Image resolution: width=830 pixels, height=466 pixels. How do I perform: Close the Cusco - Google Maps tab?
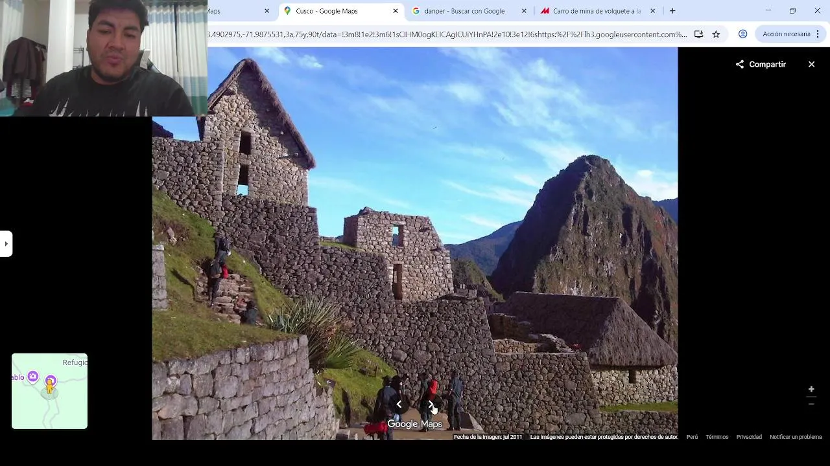[x=396, y=11]
